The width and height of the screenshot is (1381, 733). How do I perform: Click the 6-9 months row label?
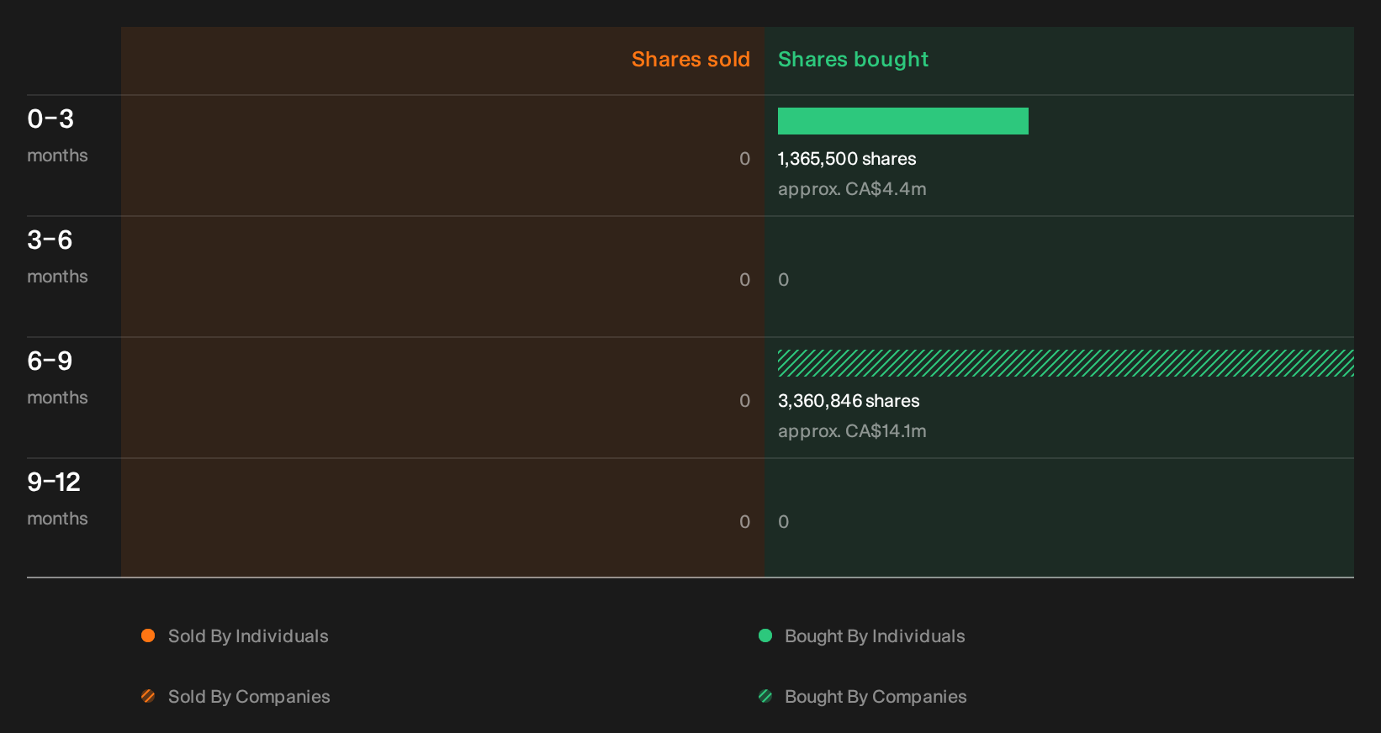coord(57,377)
